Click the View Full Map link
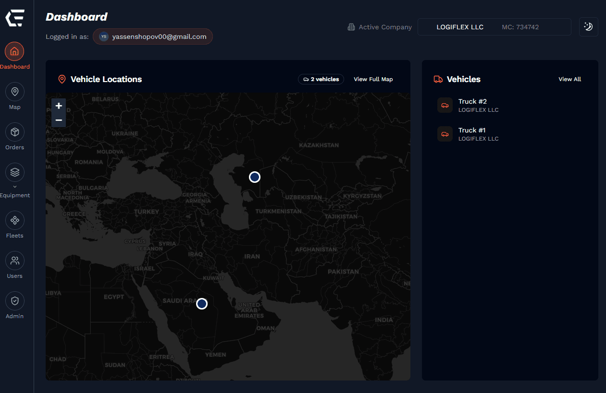 pyautogui.click(x=373, y=79)
